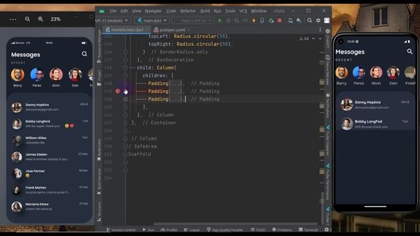The width and height of the screenshot is (420, 236).
Task: Click the 23% zoom level in image viewer
Action: [x=55, y=19]
